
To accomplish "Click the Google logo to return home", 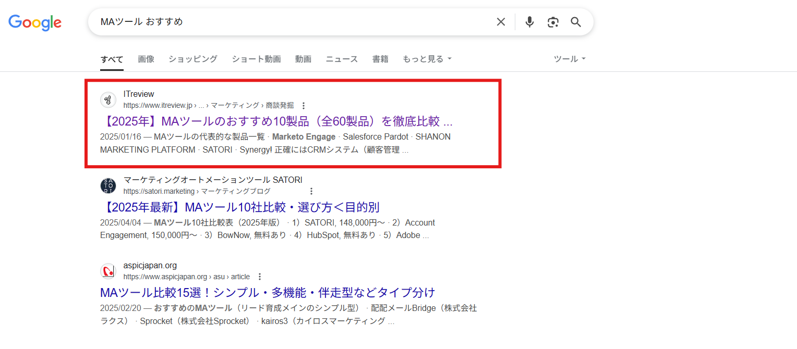I will click(x=34, y=22).
